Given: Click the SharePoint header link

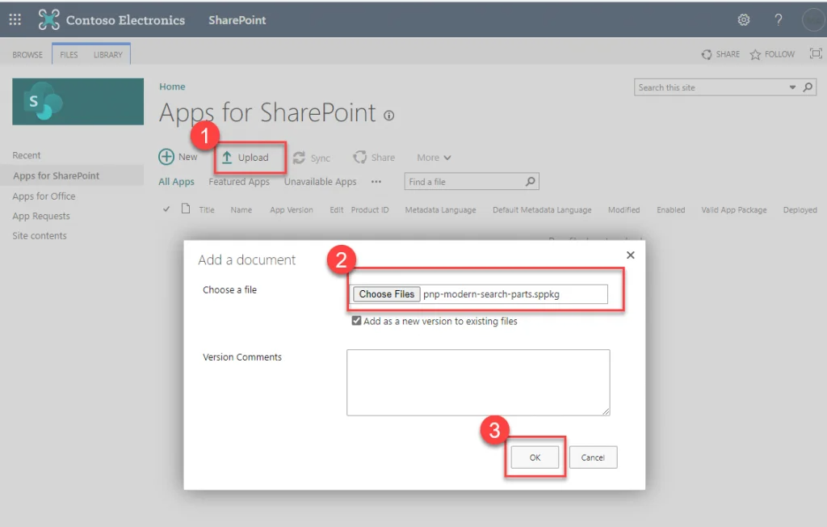Looking at the screenshot, I should (237, 20).
